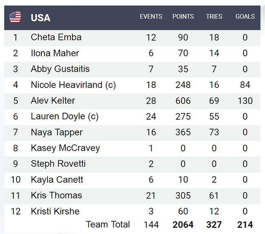Open Naya Tapper's entry
265x234 pixels.
(57, 132)
